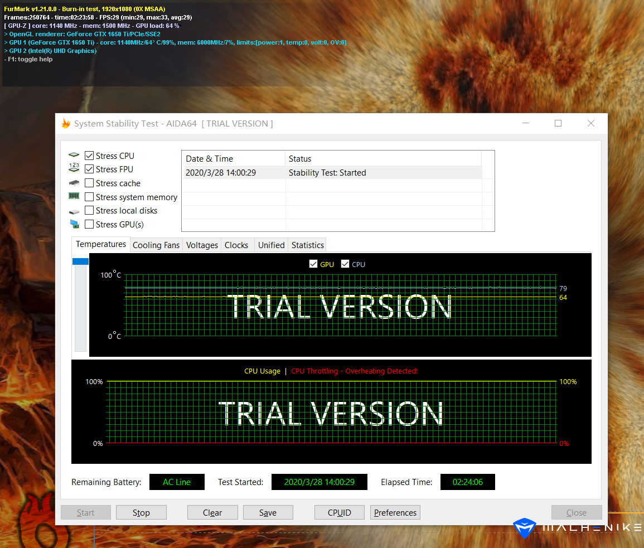Click the cache chip icon beside Stress cache
Viewport: 644px width, 548px height.
click(74, 183)
